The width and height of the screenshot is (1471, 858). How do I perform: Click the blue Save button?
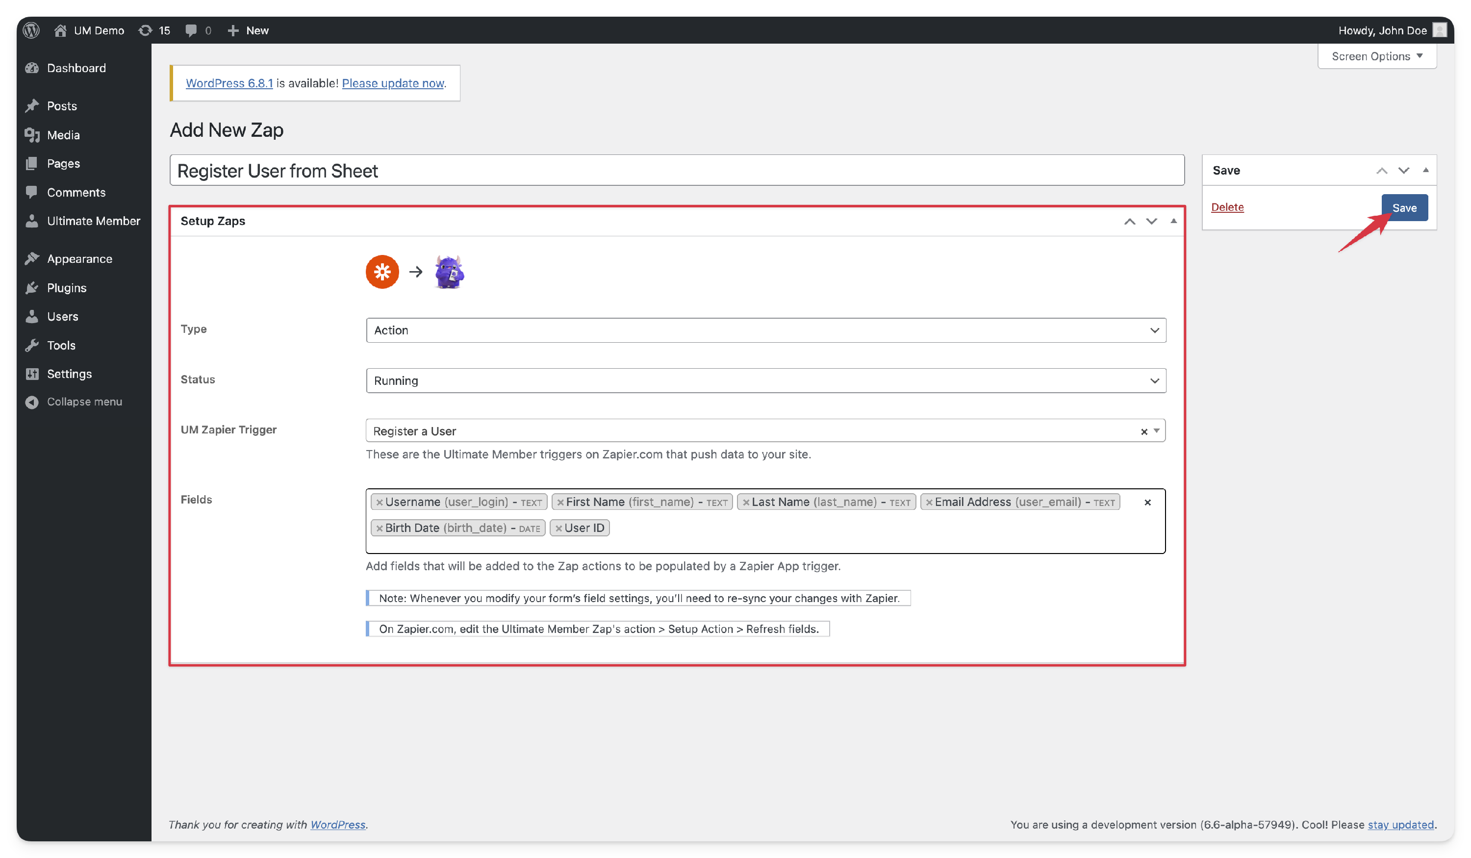coord(1404,208)
